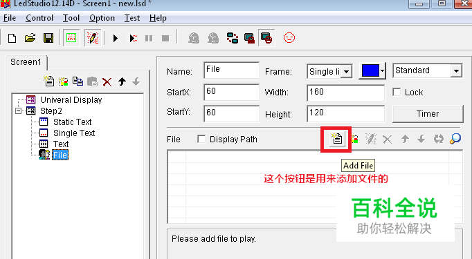This screenshot has width=472, height=259.
Task: Click the grayed delete X in file toolbar
Action: (x=388, y=139)
